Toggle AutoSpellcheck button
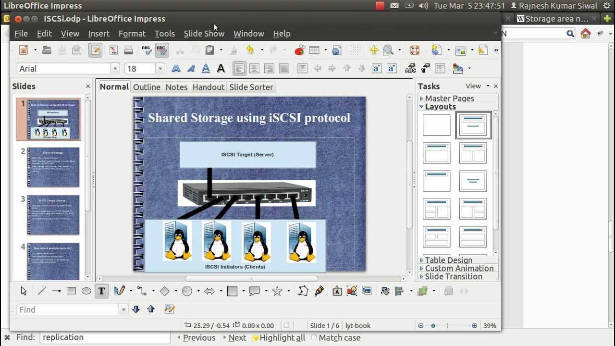This screenshot has width=615, height=346. (161, 50)
